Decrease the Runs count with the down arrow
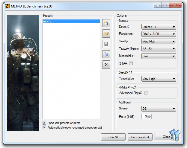Viewport: 187px width, 148px height. point(149,118)
